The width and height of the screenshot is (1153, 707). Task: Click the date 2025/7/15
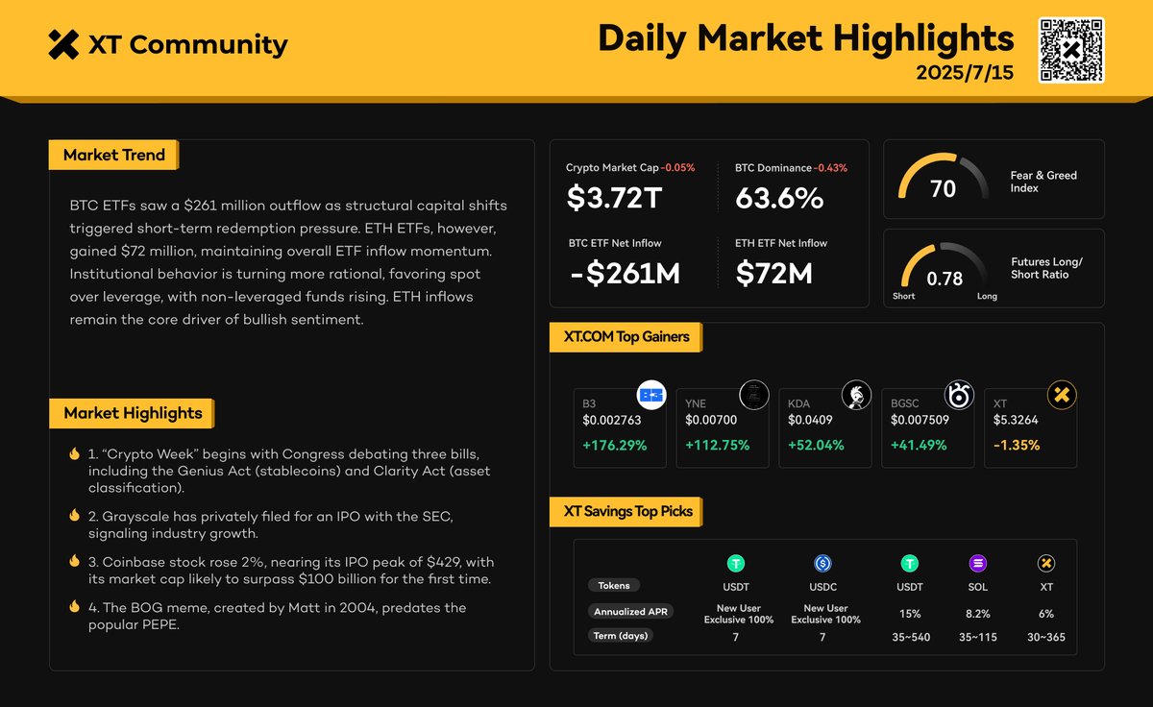(x=965, y=73)
